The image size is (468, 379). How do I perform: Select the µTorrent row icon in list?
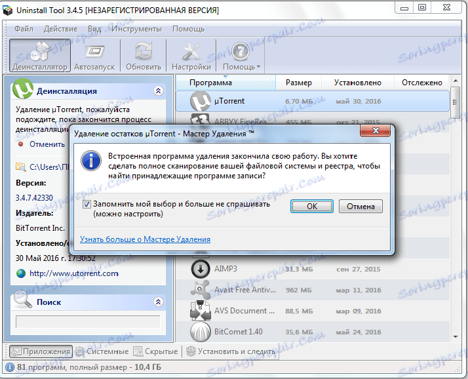pyautogui.click(x=201, y=101)
